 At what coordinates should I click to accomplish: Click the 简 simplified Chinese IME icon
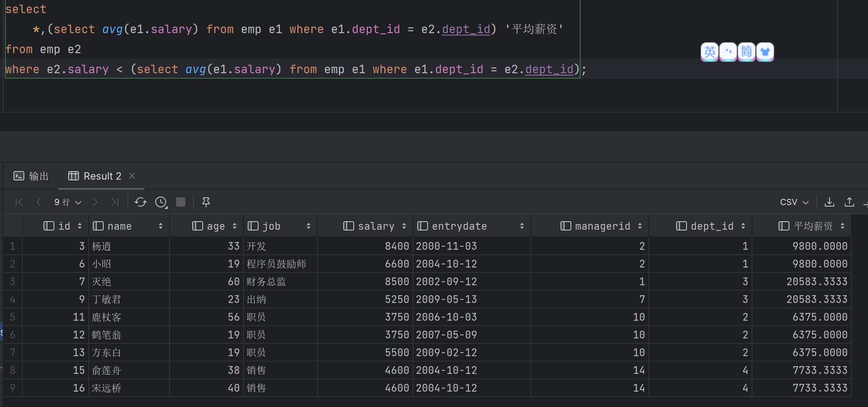(x=747, y=52)
